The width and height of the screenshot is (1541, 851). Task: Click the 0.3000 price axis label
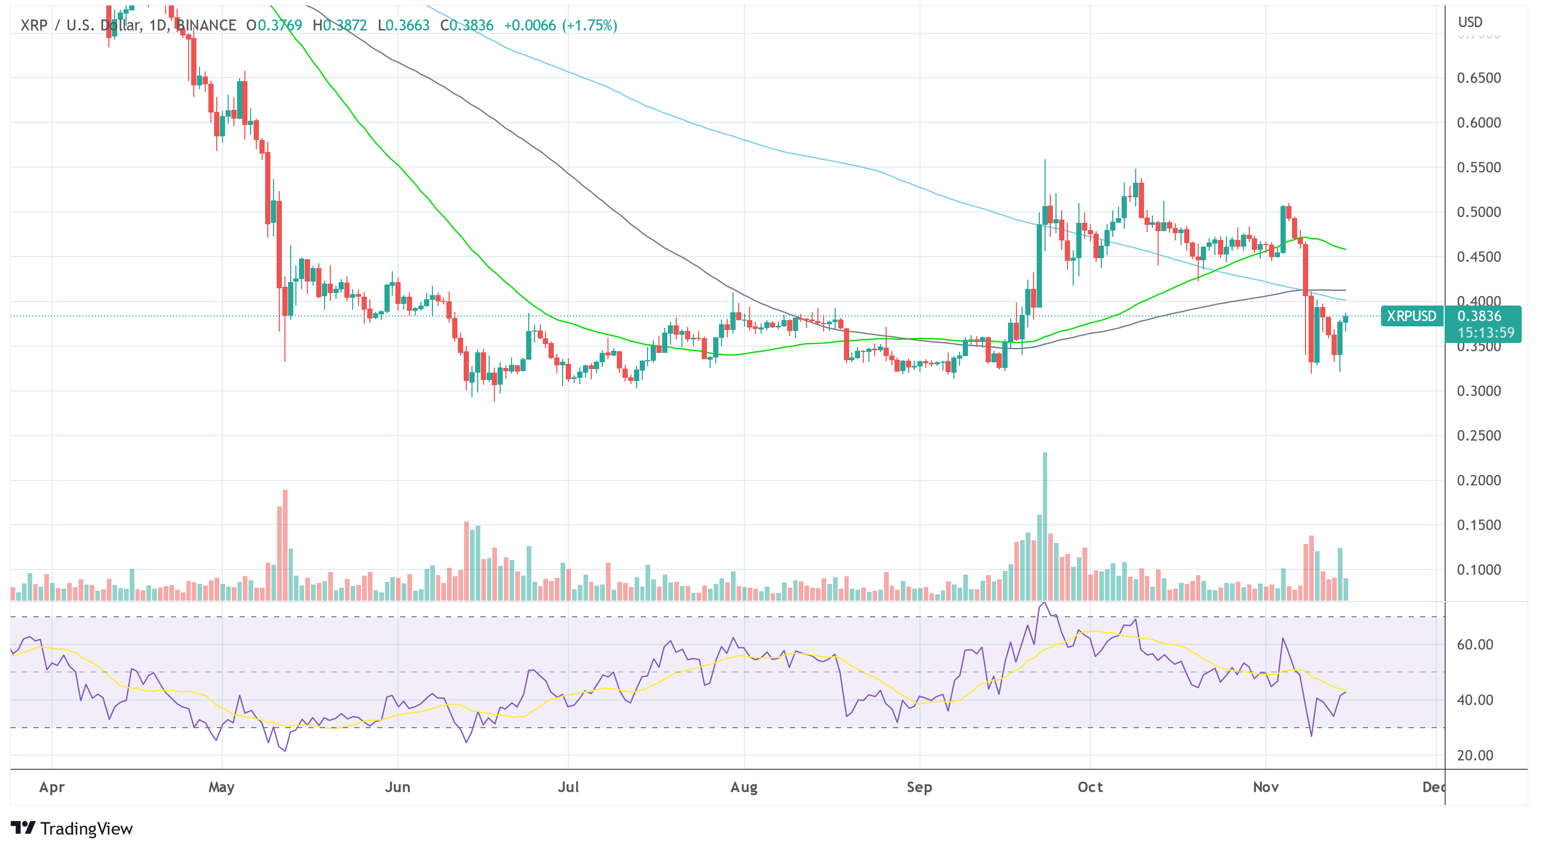(1479, 391)
